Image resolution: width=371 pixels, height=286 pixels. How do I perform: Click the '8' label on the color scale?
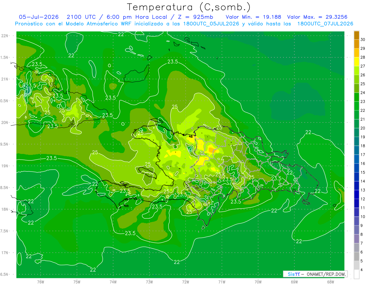click(362, 234)
